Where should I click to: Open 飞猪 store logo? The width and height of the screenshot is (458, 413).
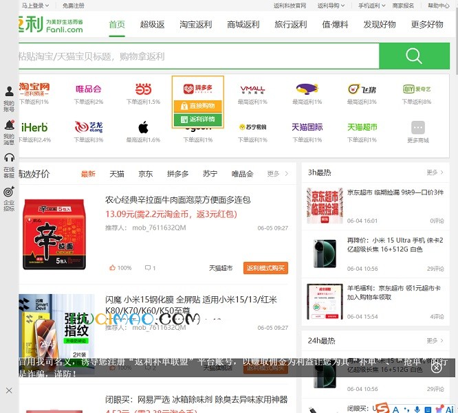point(362,89)
